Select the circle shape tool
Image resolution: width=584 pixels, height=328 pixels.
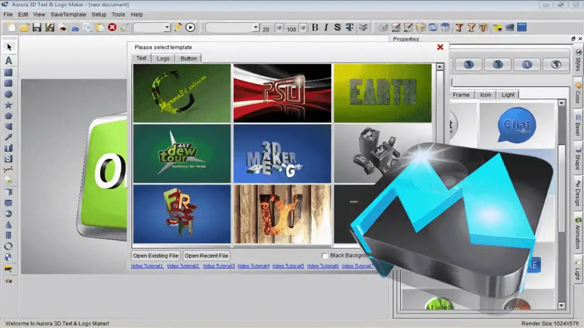[x=9, y=94]
